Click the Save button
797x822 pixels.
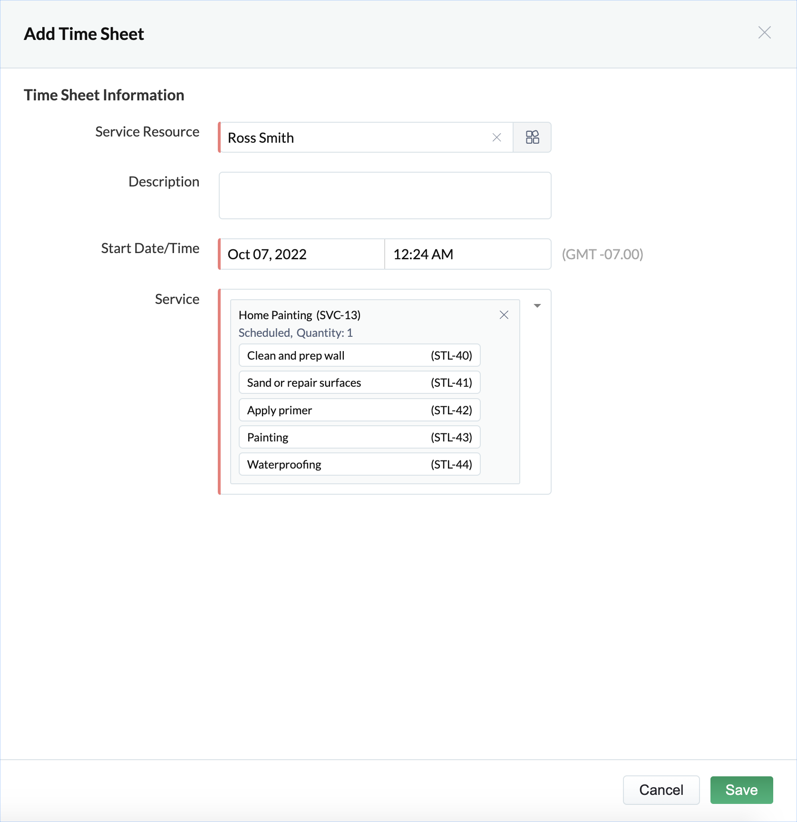(x=741, y=790)
